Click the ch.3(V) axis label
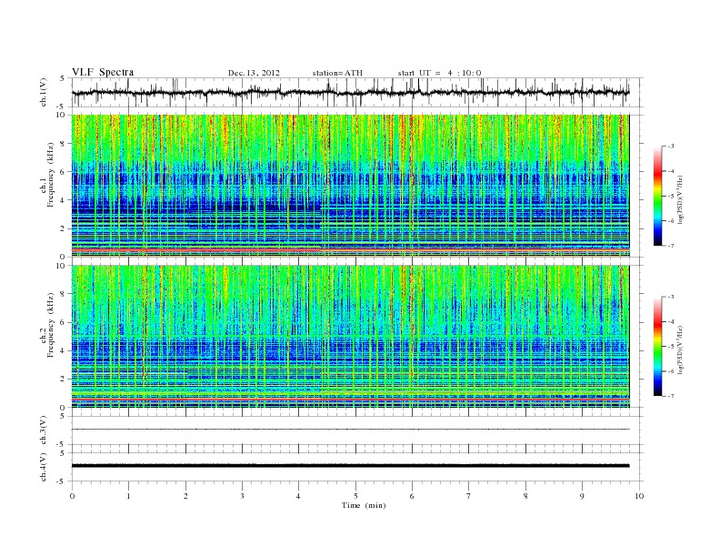 [44, 430]
